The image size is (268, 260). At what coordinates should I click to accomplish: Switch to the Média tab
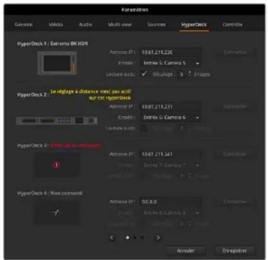pyautogui.click(x=56, y=25)
